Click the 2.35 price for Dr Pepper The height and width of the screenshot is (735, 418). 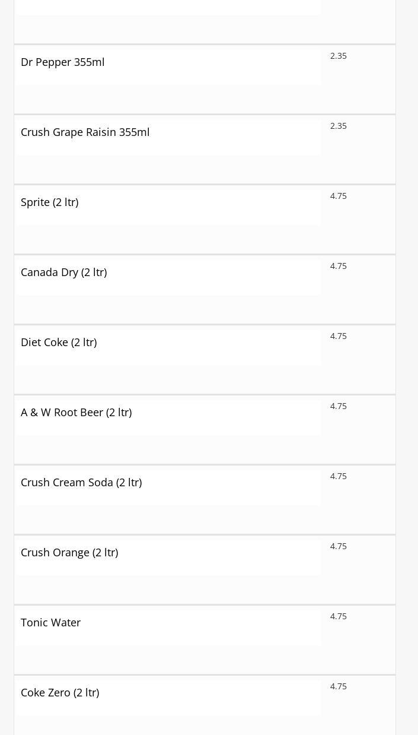339,56
